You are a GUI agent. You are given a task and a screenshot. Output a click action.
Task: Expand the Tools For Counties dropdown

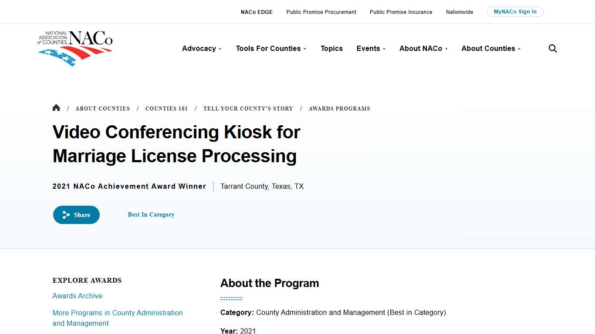[271, 48]
